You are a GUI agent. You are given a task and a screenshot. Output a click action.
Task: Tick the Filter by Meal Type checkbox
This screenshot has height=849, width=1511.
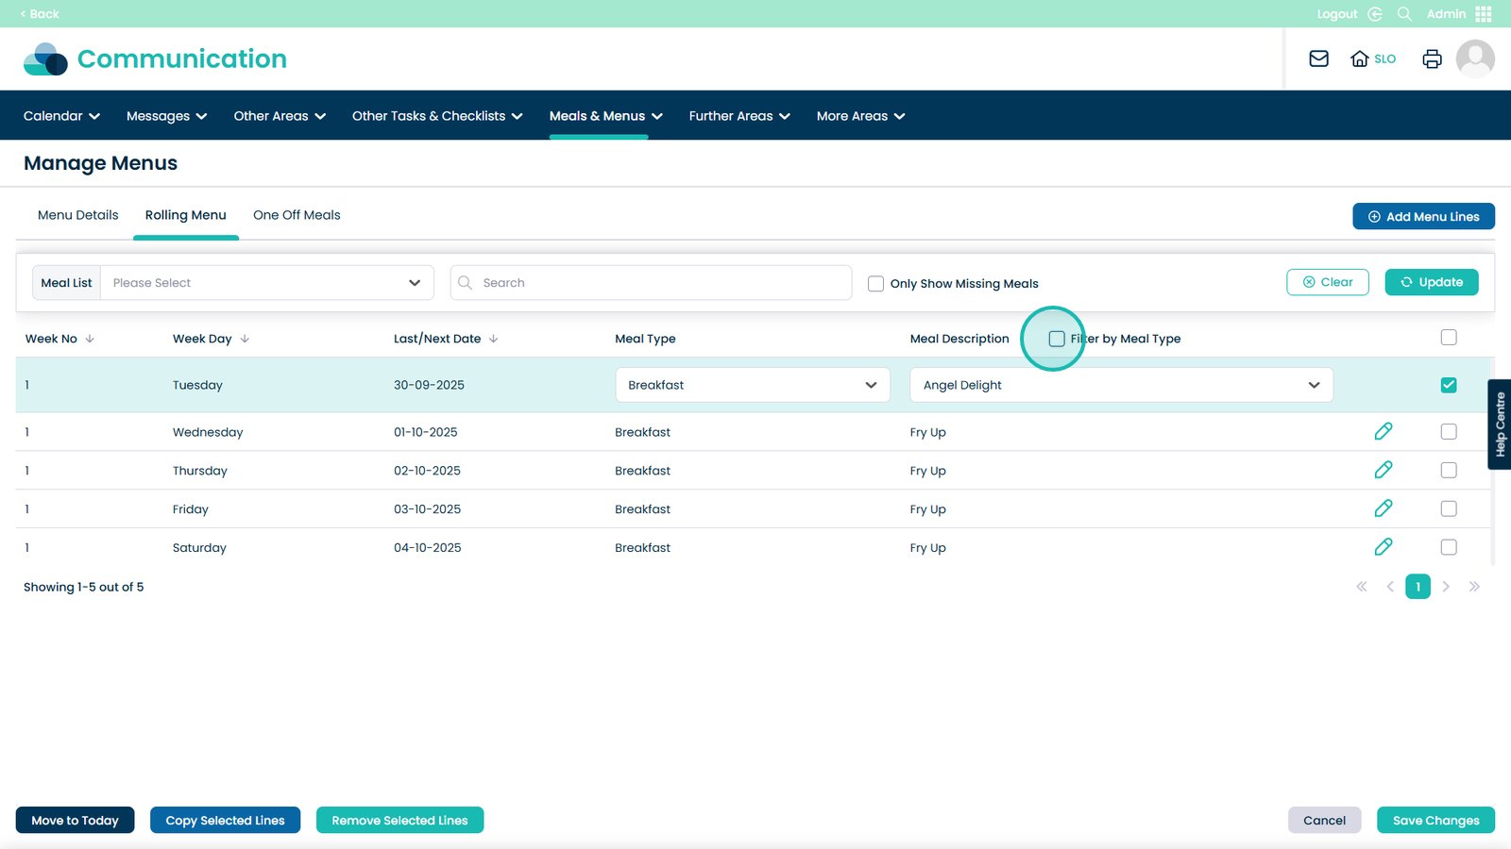coord(1057,339)
